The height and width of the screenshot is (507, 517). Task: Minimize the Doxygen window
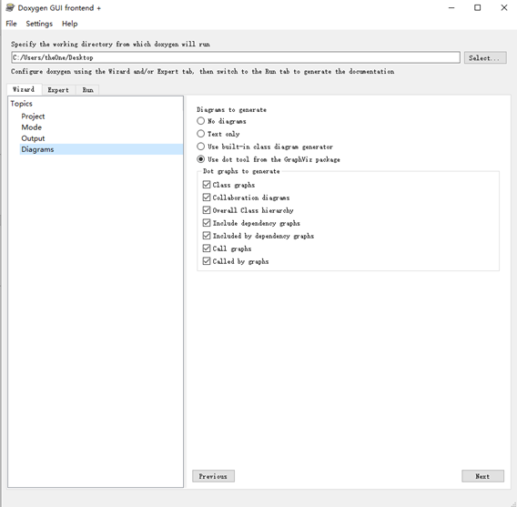[451, 7]
